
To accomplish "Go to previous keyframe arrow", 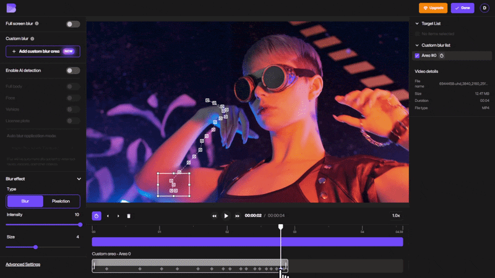I will [x=108, y=216].
